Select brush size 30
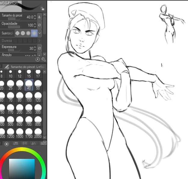Viewport: 188px width, 179px height. (x=20, y=85)
